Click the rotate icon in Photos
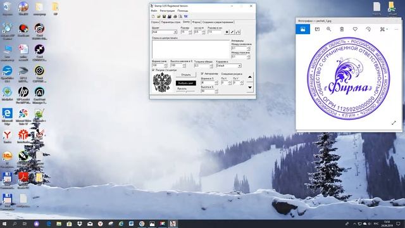The height and width of the screenshot is (228, 405). [x=368, y=29]
